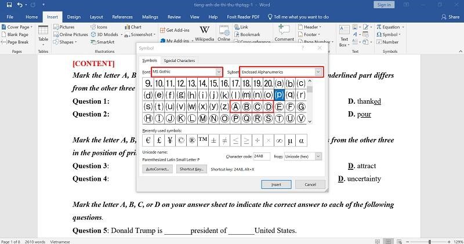This screenshot has height=244, width=464.
Task: Collapse the ribbon with the chevron
Action: (461, 51)
